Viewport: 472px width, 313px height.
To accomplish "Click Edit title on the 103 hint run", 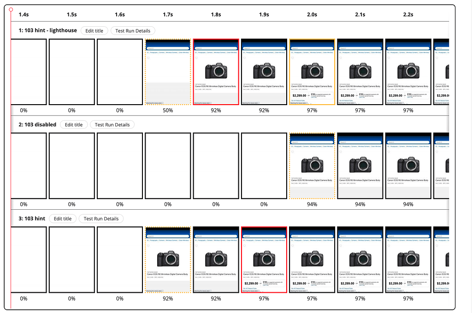I will tap(63, 219).
